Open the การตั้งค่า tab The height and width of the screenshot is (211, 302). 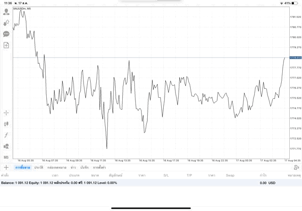pos(99,168)
